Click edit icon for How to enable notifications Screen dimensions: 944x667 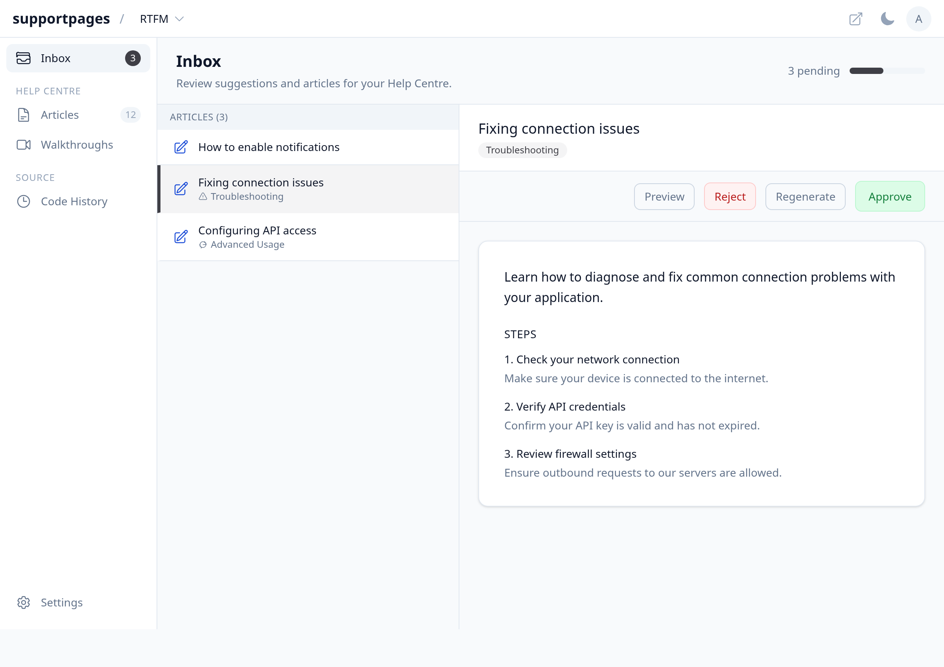(181, 147)
